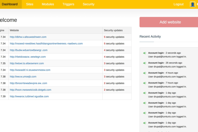The image size is (198, 132).
Task: Click '3 security updates' for wtowi site
Action: tap(114, 63)
